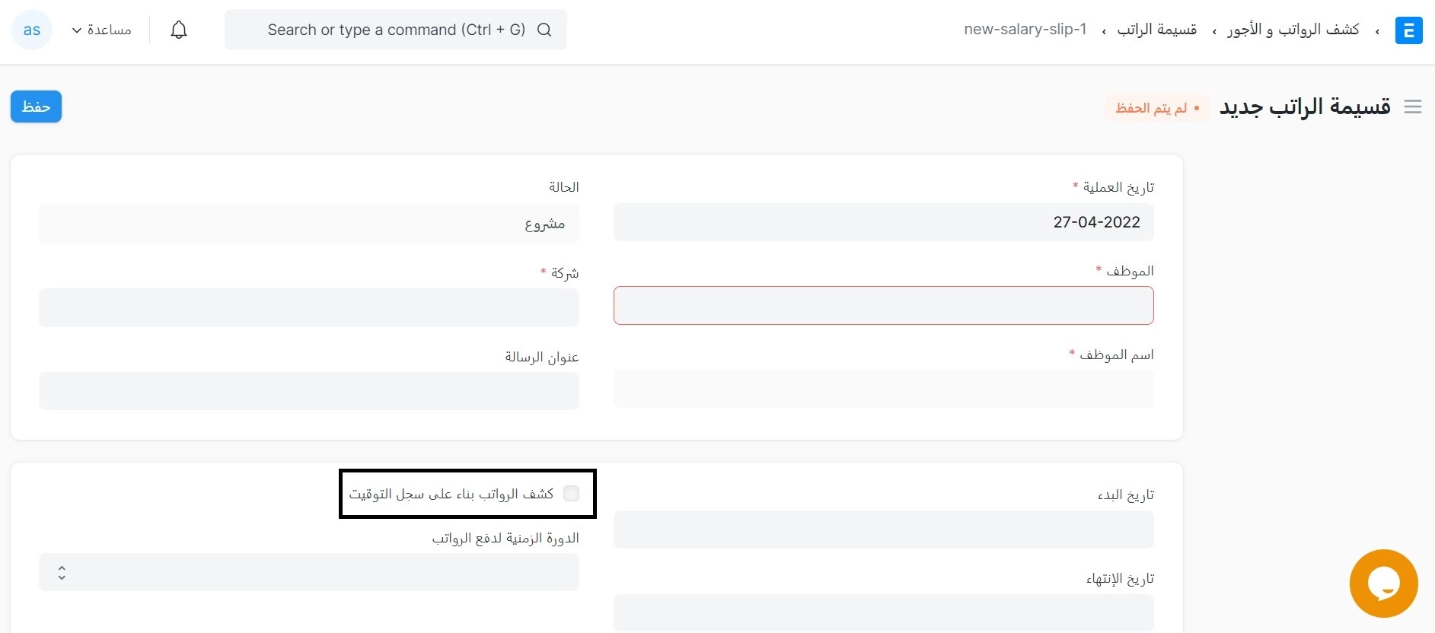This screenshot has width=1435, height=633.
Task: Click the تاريخ البدء start date field
Action: click(x=884, y=530)
